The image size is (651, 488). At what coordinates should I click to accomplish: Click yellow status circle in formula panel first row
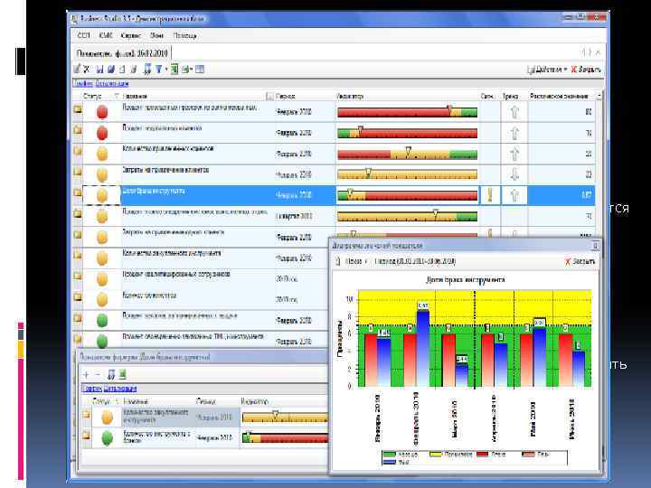(x=107, y=418)
